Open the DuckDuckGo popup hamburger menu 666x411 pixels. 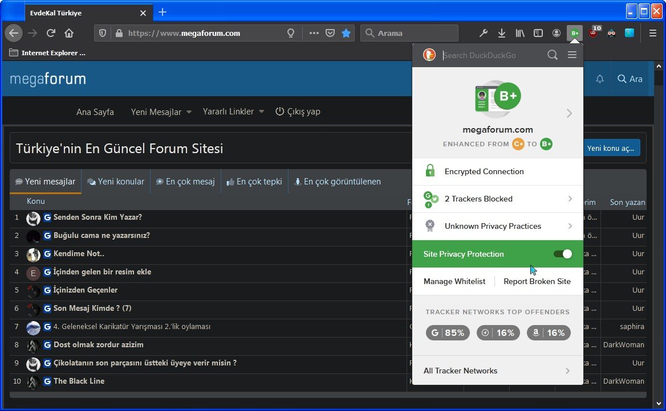click(x=572, y=55)
